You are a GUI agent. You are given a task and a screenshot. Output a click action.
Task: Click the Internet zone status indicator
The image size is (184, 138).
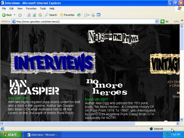coord(156,129)
